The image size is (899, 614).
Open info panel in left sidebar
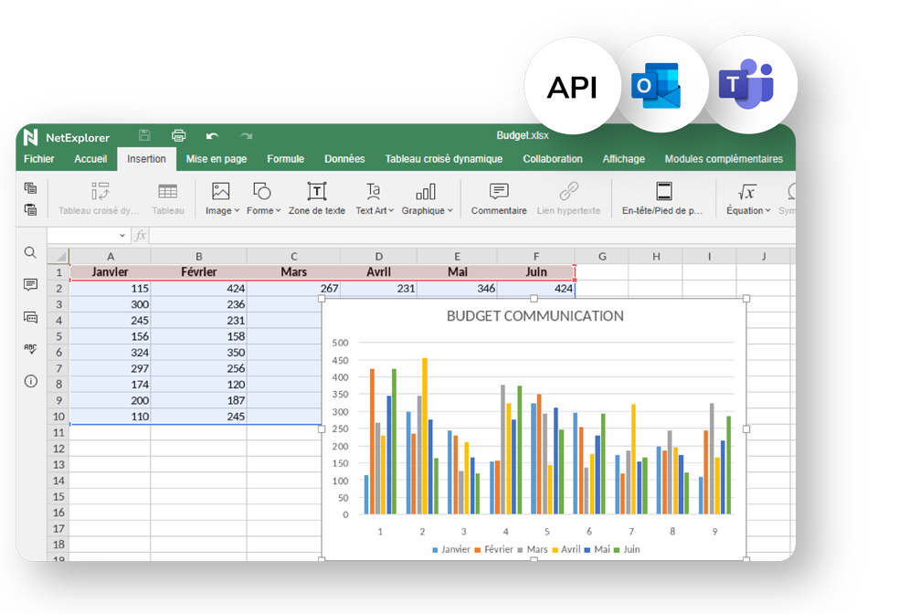tap(31, 381)
